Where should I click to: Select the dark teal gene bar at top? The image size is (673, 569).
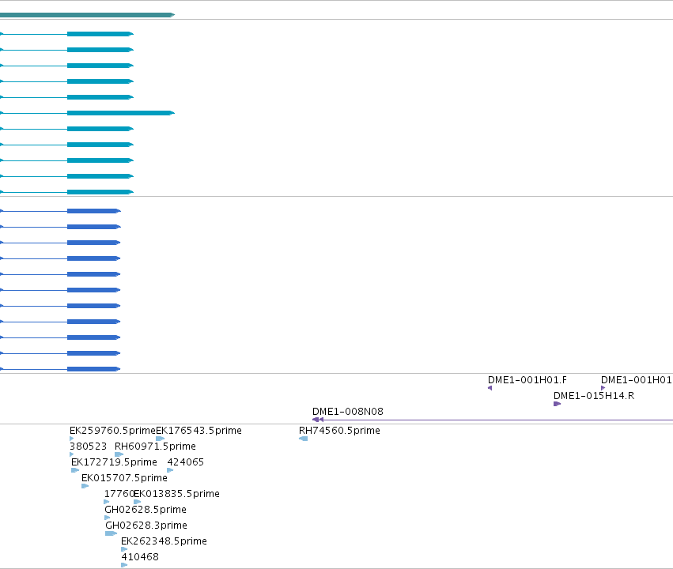coord(87,15)
